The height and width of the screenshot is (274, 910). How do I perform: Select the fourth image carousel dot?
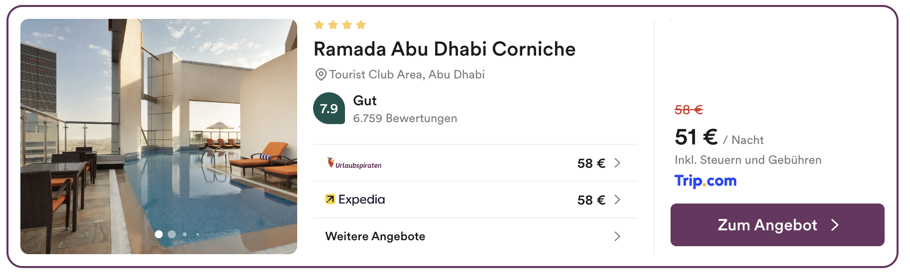click(x=198, y=234)
